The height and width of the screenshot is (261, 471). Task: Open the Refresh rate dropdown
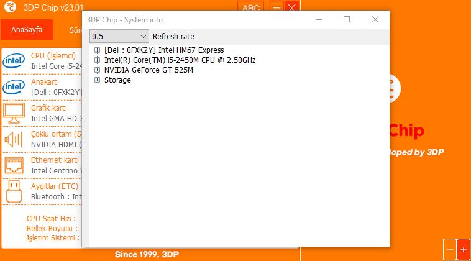119,36
